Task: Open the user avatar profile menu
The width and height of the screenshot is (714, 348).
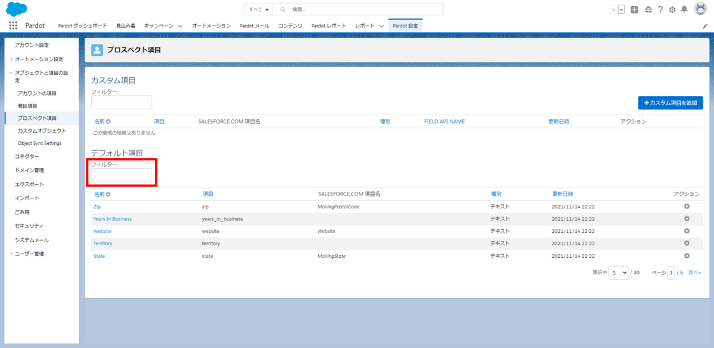Action: click(700, 9)
